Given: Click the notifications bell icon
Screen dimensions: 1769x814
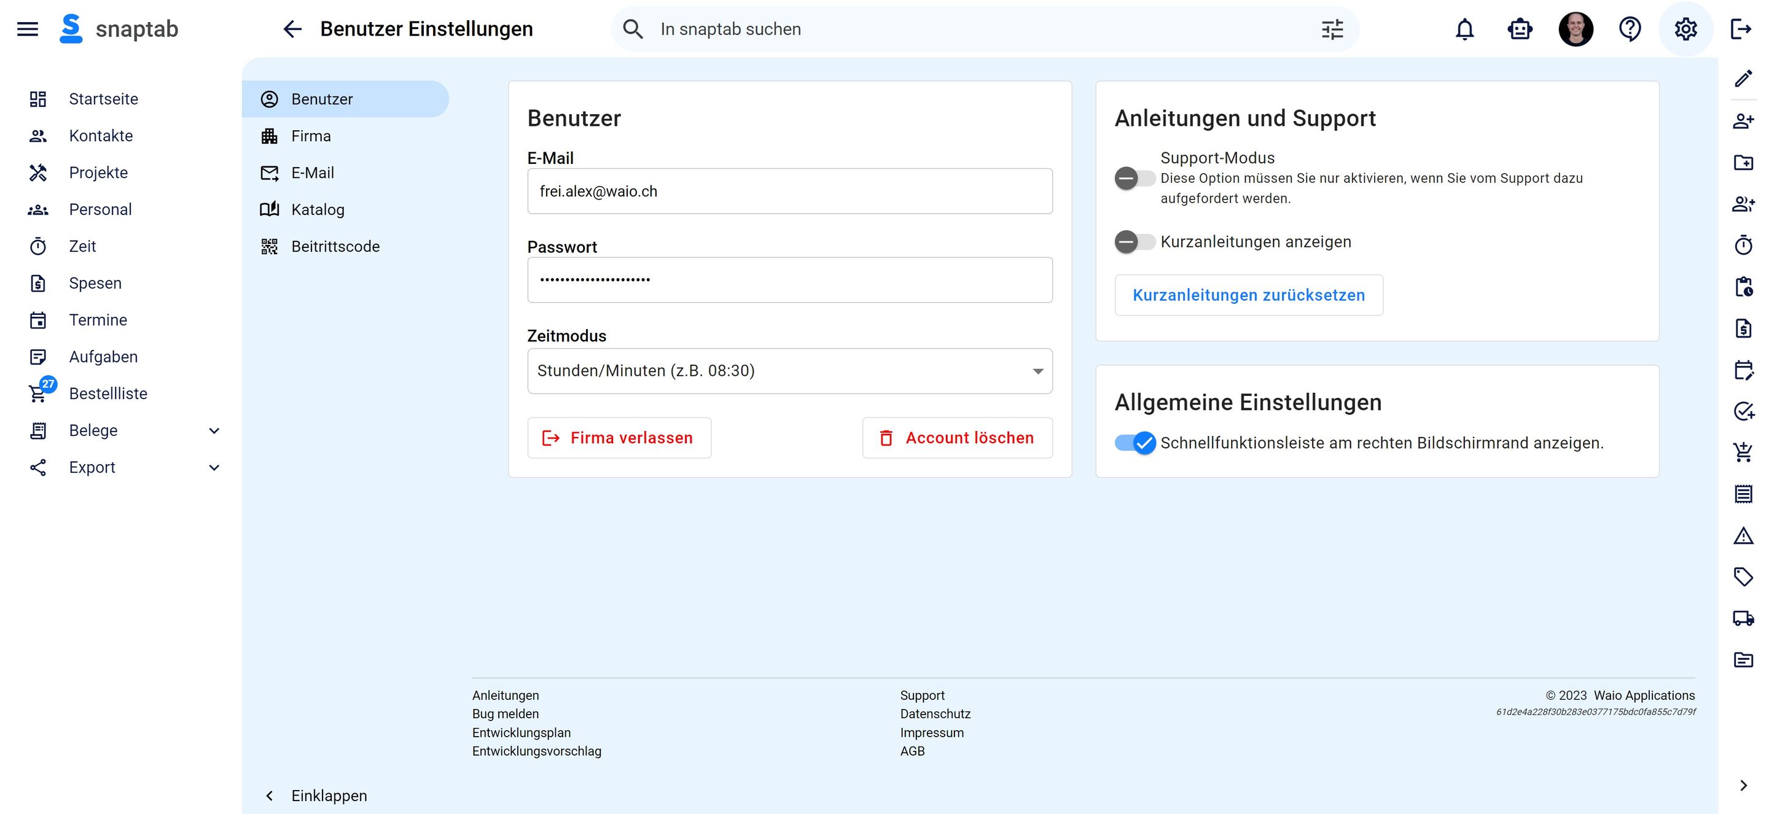Looking at the screenshot, I should (x=1464, y=28).
